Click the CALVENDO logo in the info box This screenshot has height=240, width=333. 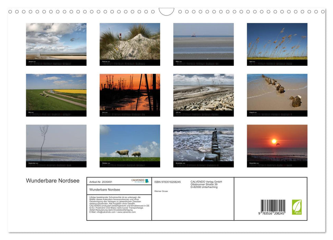140,181
